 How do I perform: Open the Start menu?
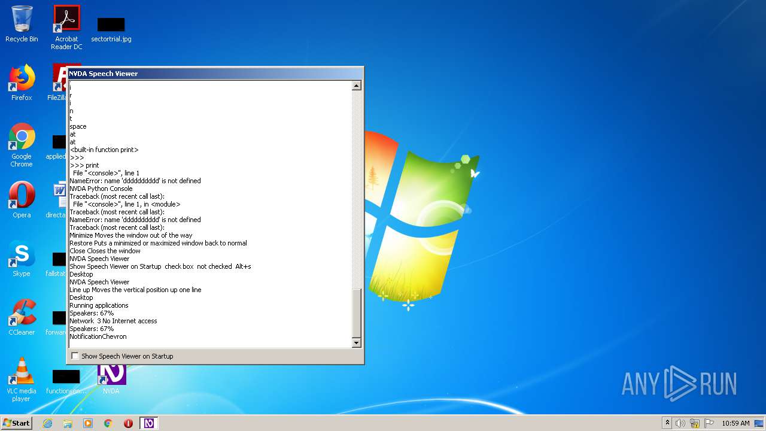tap(17, 423)
